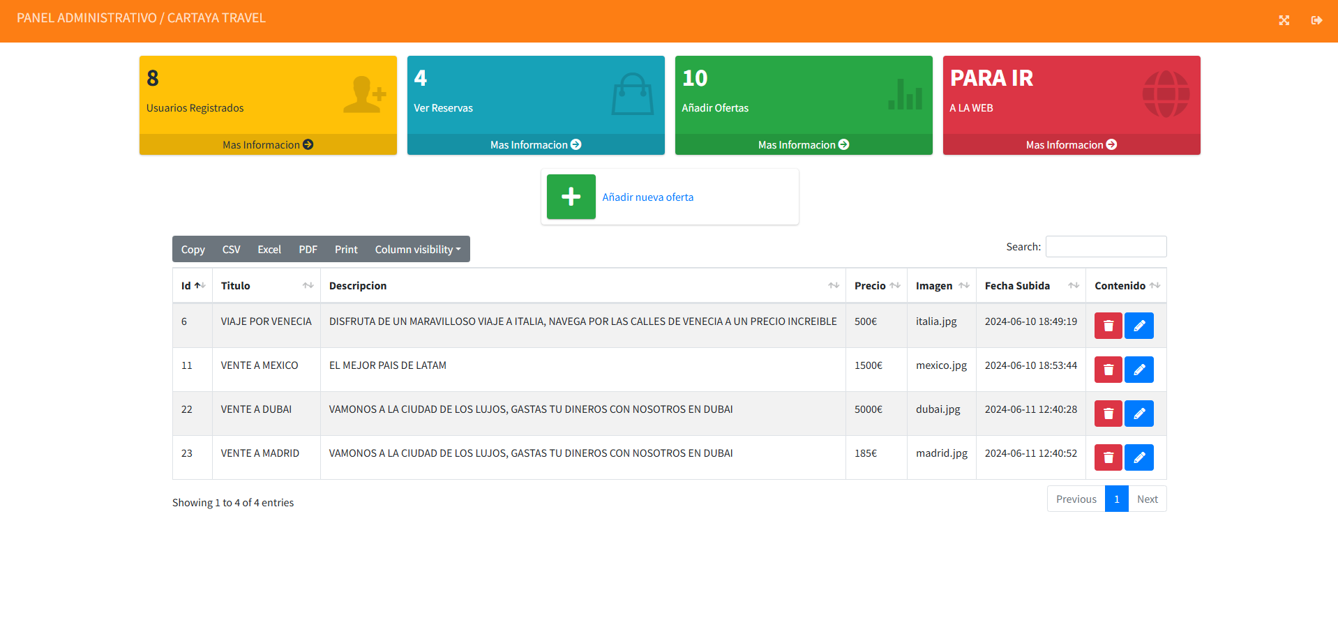1338x629 pixels.
Task: Export table as PDF
Action: tap(308, 249)
